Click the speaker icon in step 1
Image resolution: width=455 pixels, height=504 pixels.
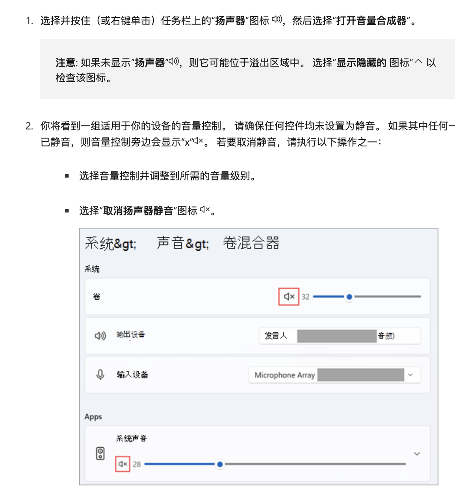click(277, 19)
